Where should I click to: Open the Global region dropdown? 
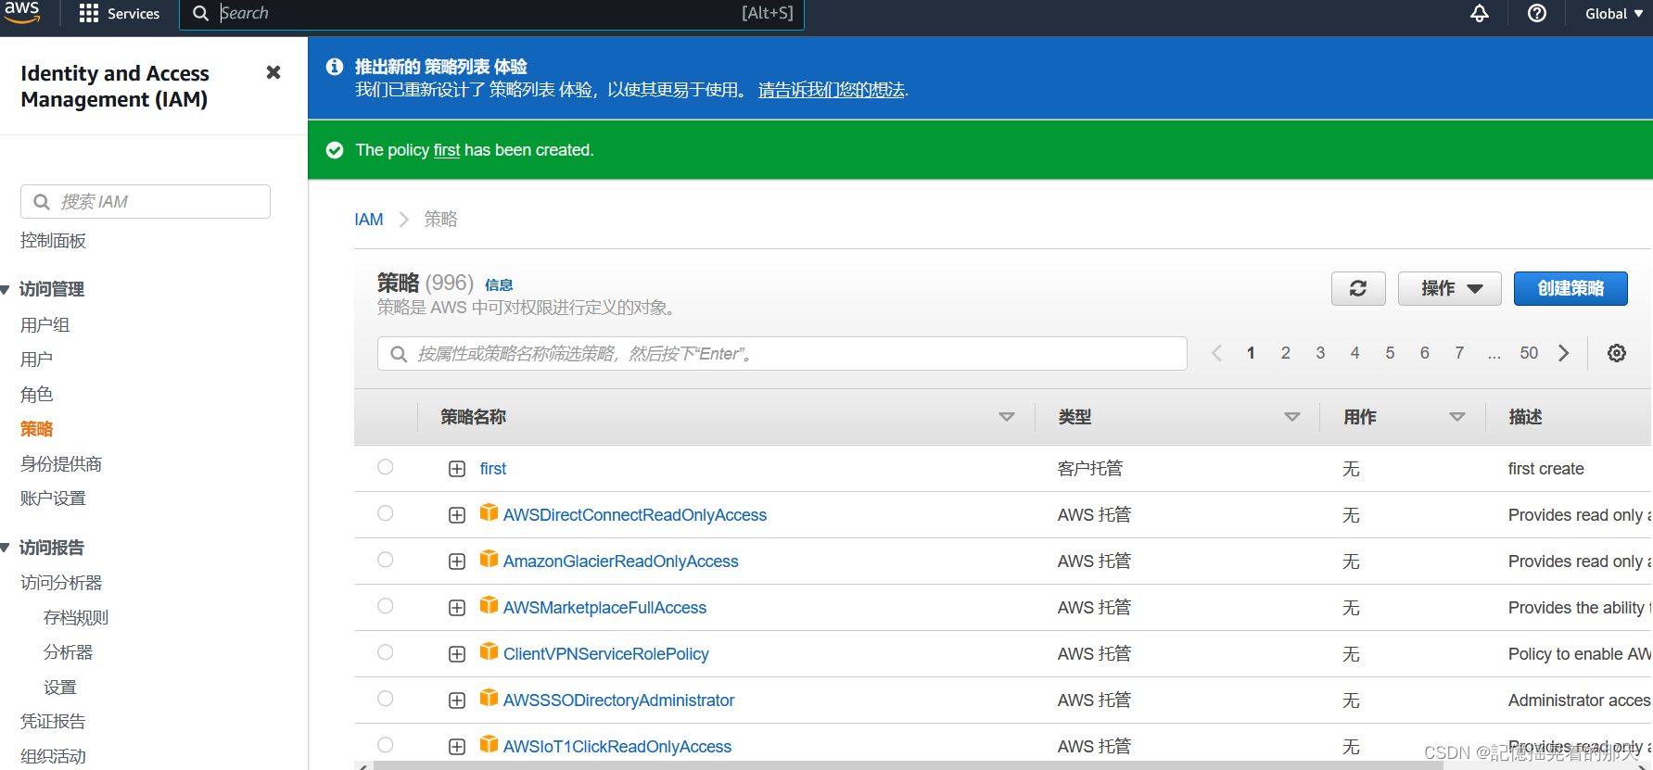pyautogui.click(x=1614, y=13)
